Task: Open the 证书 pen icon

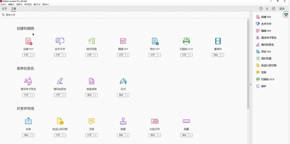Action: 123,81
